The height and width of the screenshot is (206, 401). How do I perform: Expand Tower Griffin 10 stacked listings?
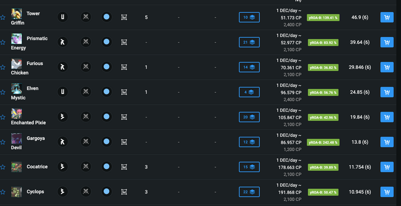[249, 17]
